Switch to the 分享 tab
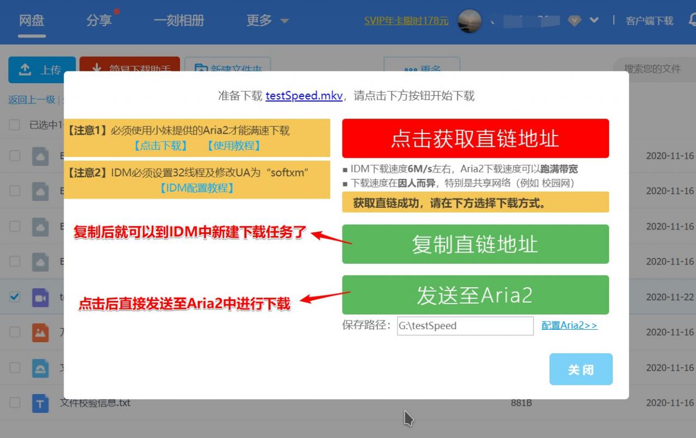The image size is (696, 438). tap(100, 20)
